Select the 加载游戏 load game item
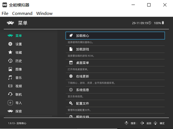This screenshot has height=129, width=173. click(x=115, y=49)
